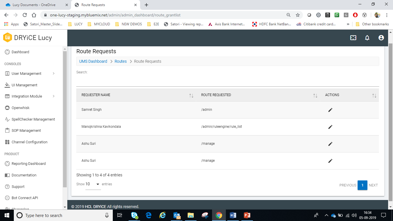Reload the page in Chrome
393x221 pixels.
[x=25, y=15]
